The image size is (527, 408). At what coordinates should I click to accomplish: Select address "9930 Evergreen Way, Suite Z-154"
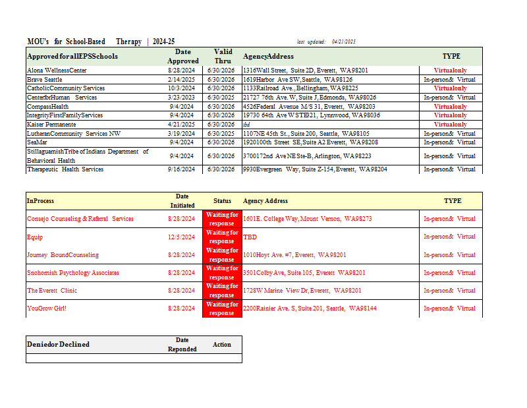point(315,169)
